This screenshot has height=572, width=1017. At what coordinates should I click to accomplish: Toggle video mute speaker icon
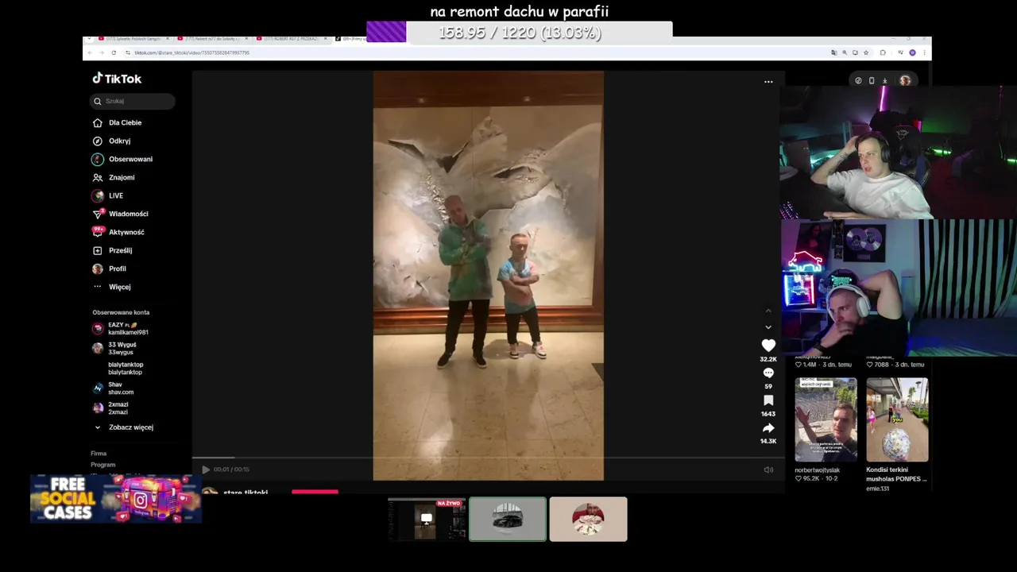(x=768, y=470)
